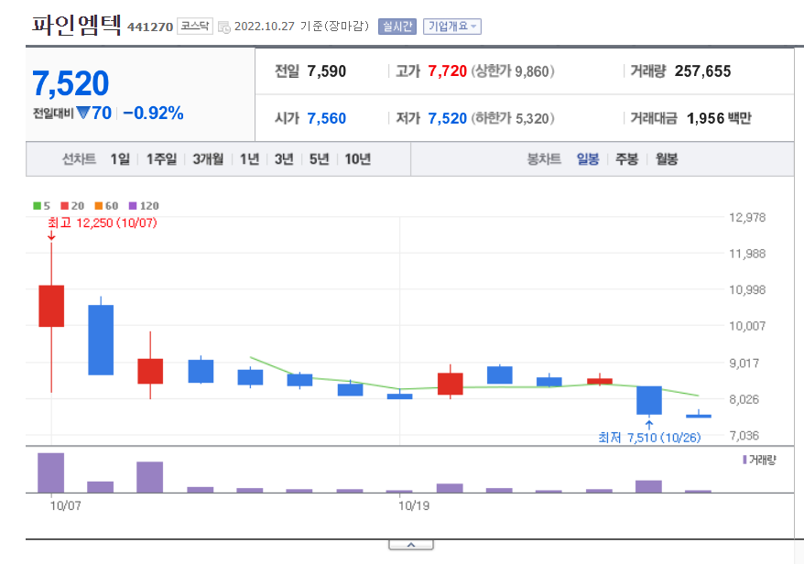
Task: Click the 거래대금 1,956 백만 value
Action: pyautogui.click(x=719, y=118)
